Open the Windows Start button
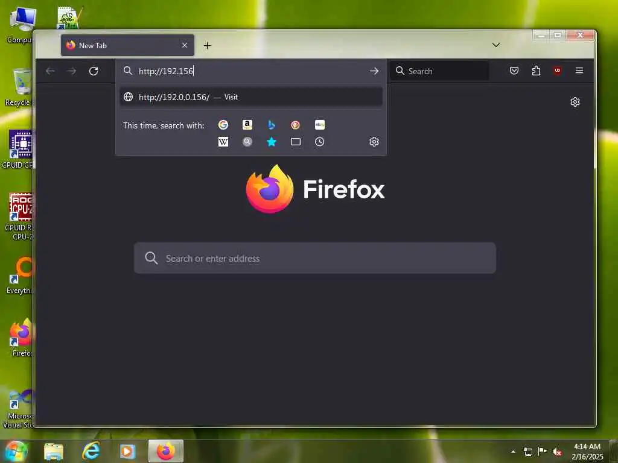 pos(16,451)
